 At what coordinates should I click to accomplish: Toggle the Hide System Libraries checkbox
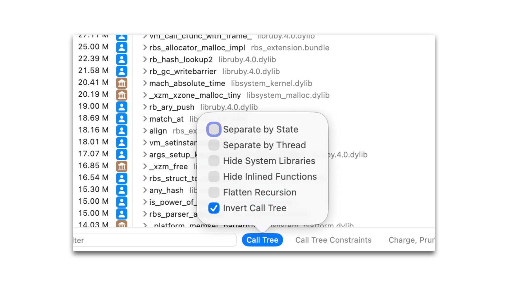click(x=214, y=161)
